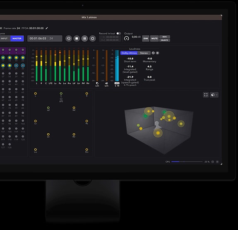Click the -9.0 Momentary value
Viewport: 238px width, 230px height.
149,59
